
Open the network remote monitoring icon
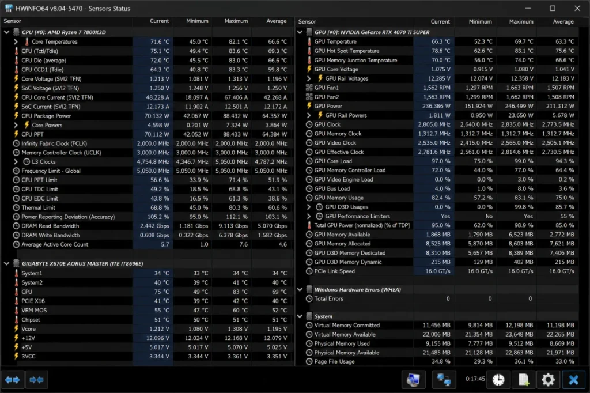point(444,379)
